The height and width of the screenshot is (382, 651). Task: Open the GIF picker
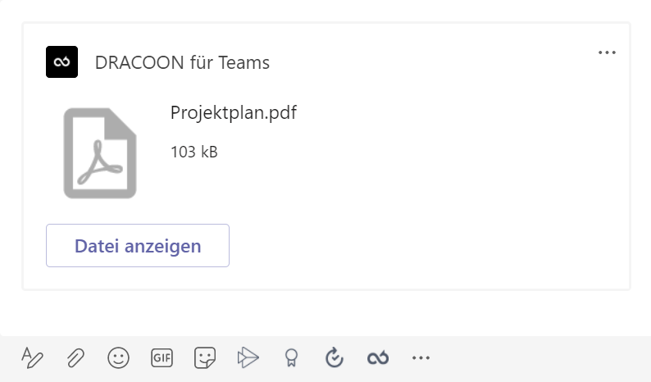162,357
